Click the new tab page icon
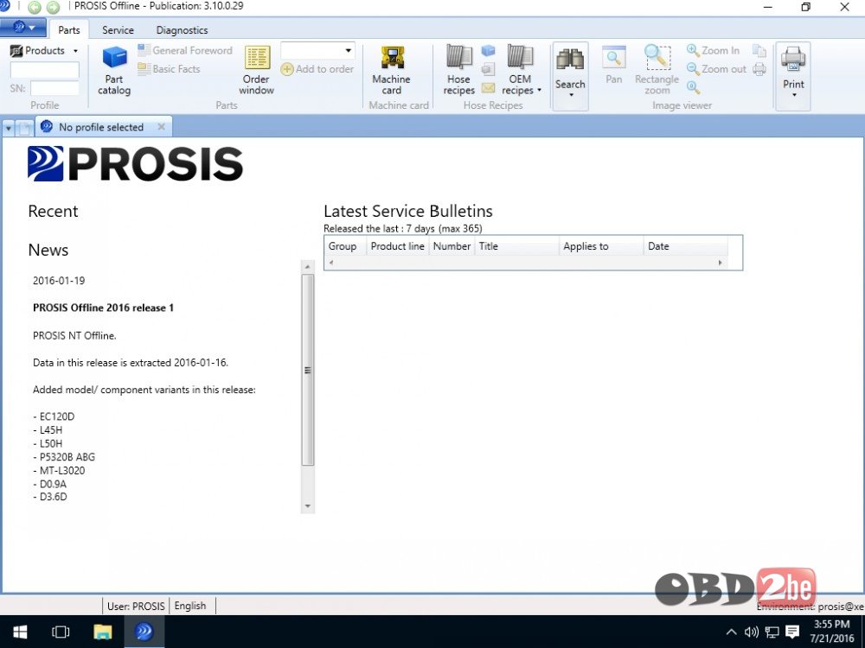Screen dimensions: 865x648 tap(25, 128)
